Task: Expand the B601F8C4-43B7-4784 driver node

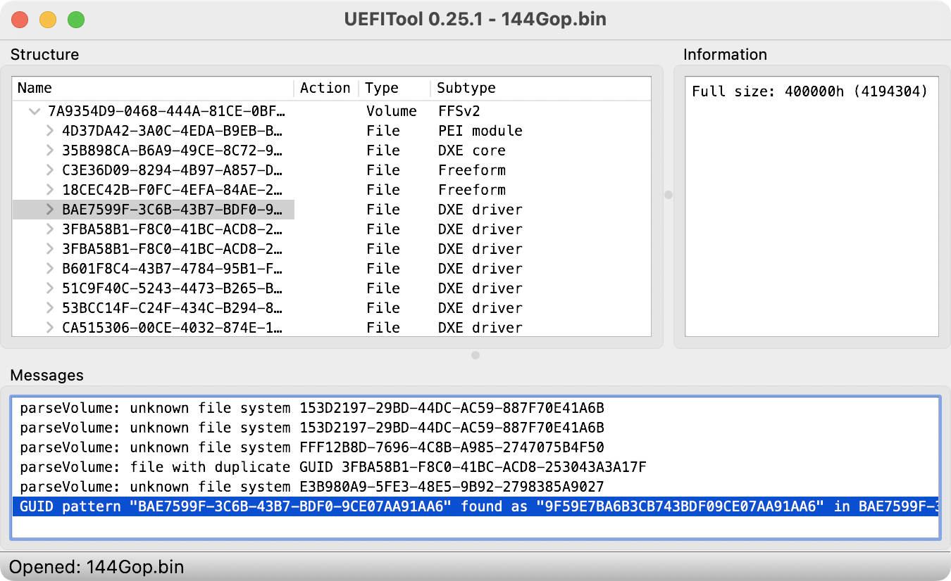Action: [50, 269]
